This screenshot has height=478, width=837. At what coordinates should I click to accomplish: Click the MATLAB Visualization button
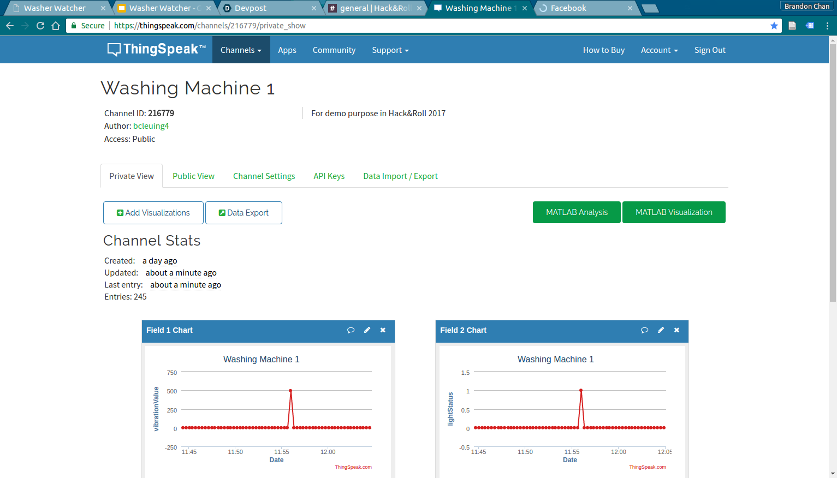point(674,212)
